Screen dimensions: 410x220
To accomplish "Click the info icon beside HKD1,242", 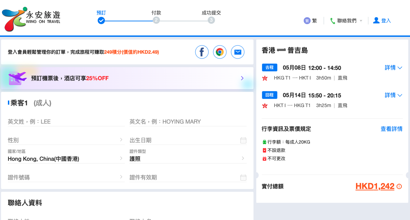I will click(399, 186).
